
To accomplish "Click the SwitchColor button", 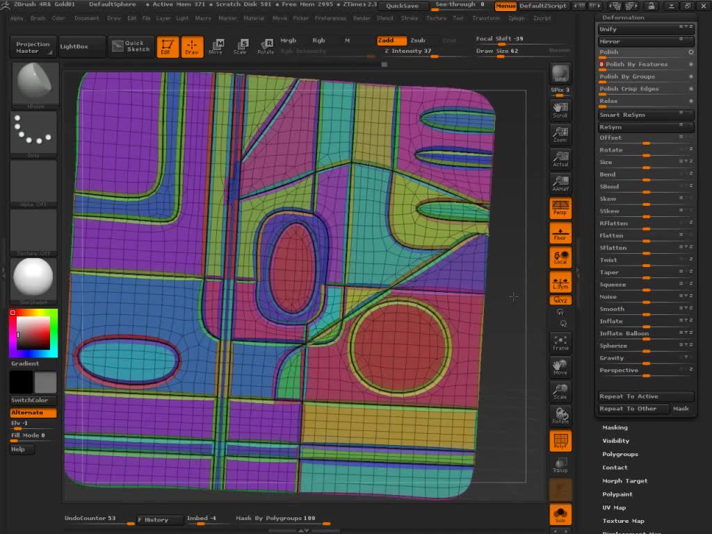I will (33, 400).
